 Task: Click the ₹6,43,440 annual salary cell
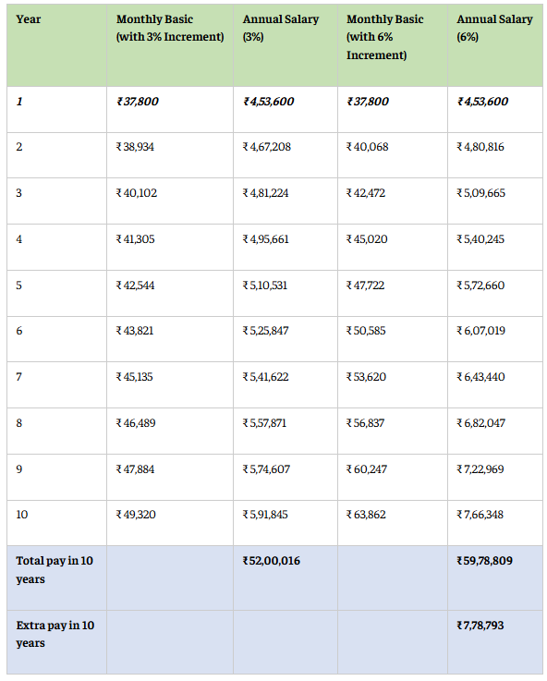coord(480,377)
